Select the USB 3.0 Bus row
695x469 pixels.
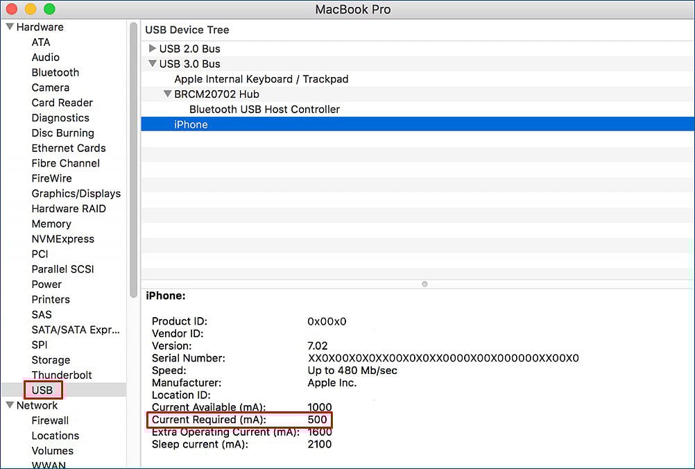418,63
